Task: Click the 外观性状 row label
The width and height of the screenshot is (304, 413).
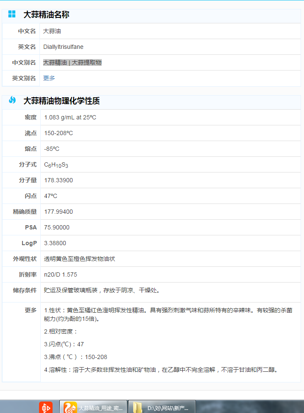Action: click(x=25, y=259)
